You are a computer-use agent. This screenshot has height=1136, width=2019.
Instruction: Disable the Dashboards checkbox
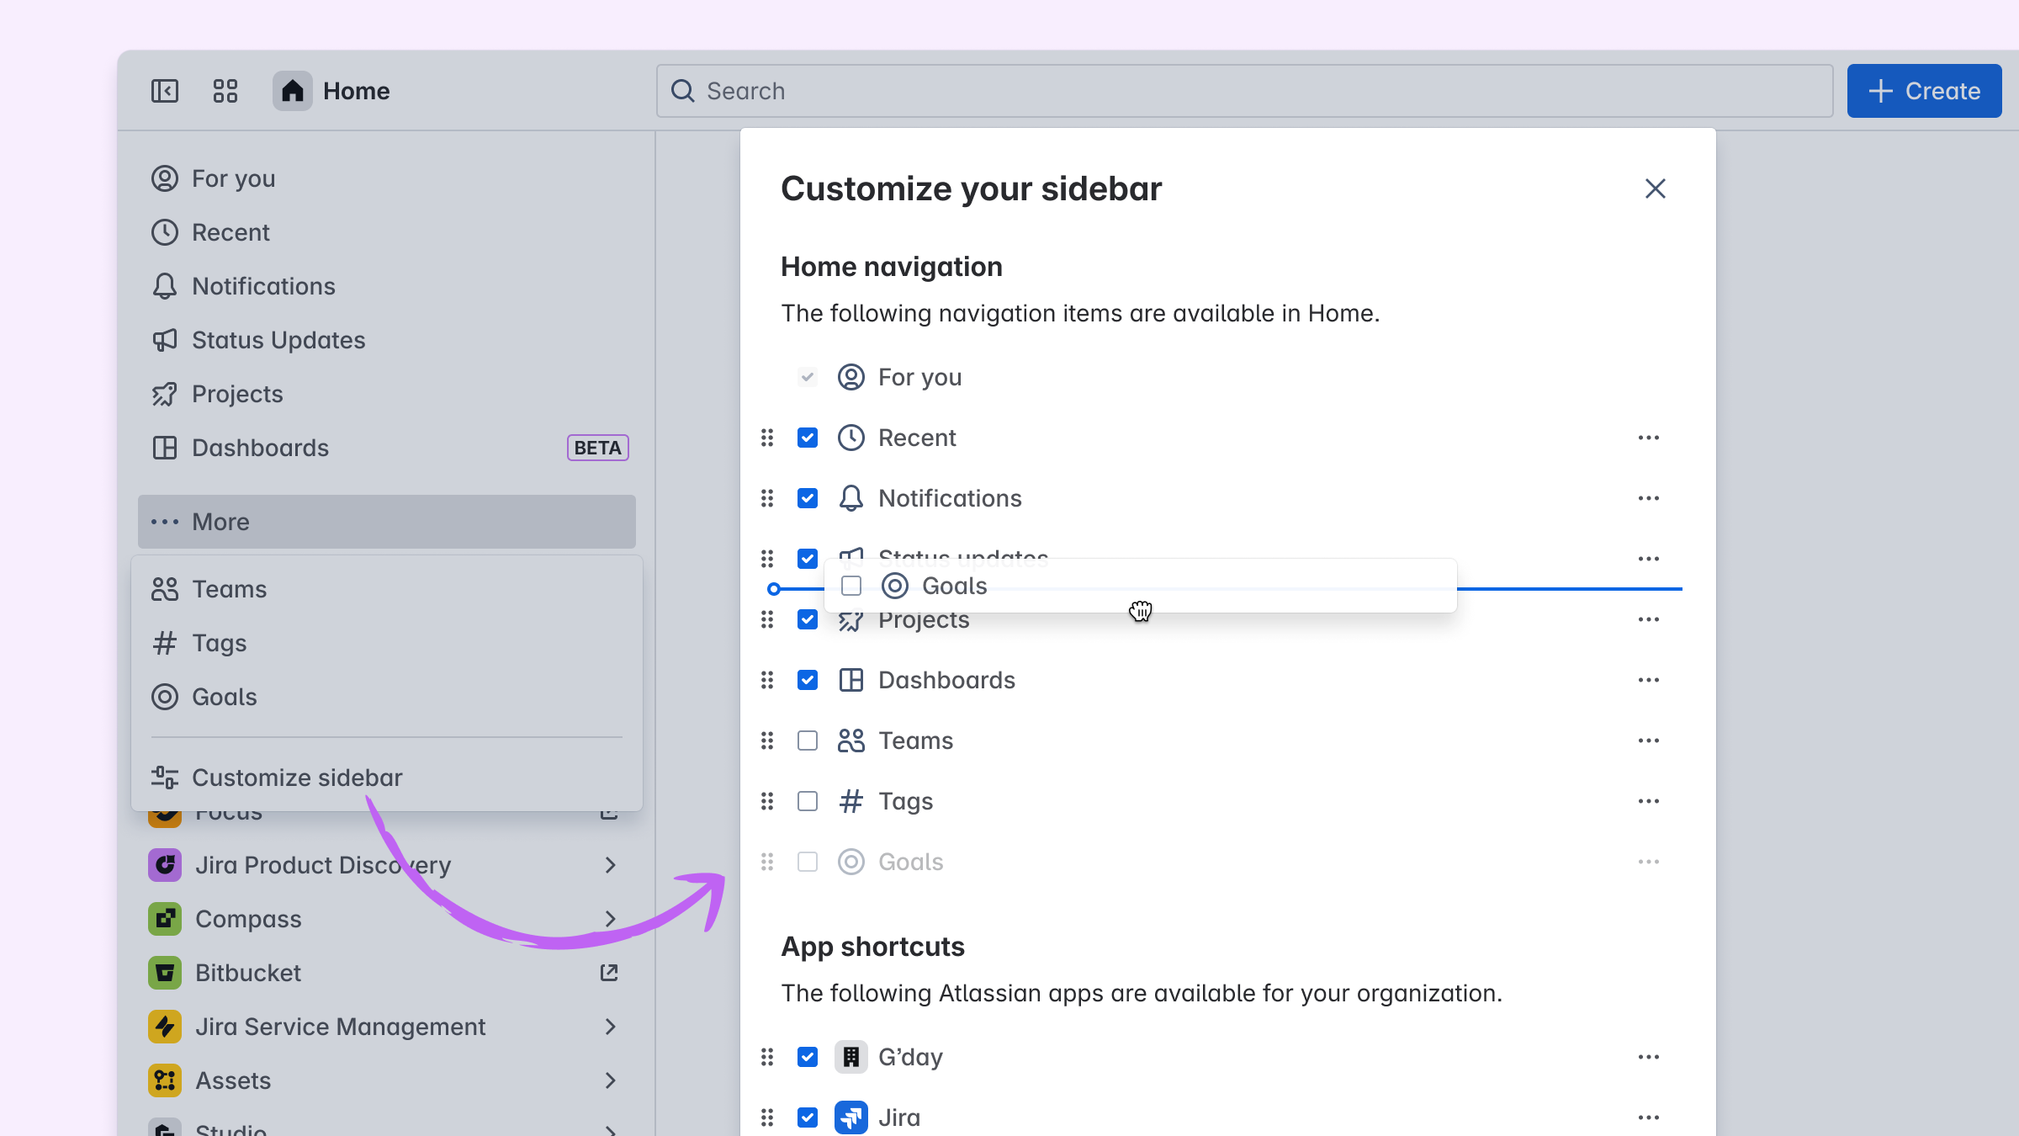(808, 680)
